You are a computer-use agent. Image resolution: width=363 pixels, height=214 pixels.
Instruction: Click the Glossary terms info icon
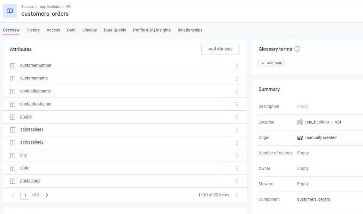[x=297, y=49]
